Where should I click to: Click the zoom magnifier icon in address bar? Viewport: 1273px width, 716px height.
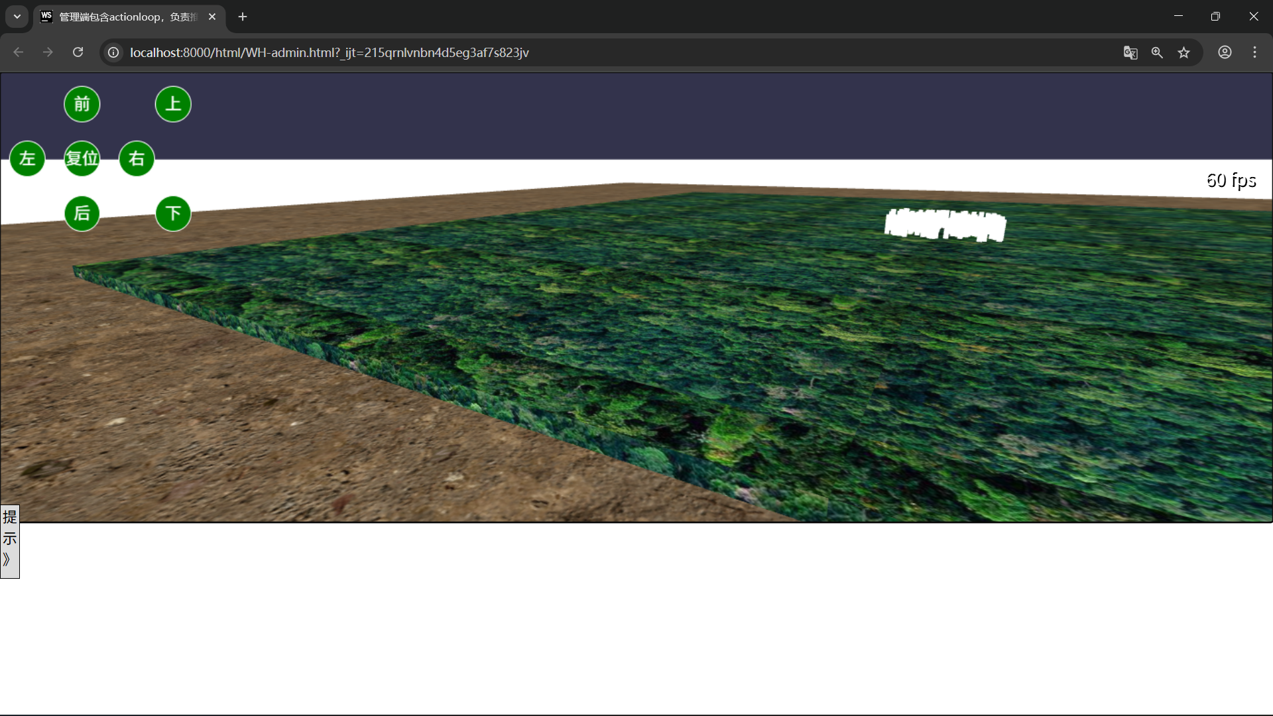pos(1157,52)
